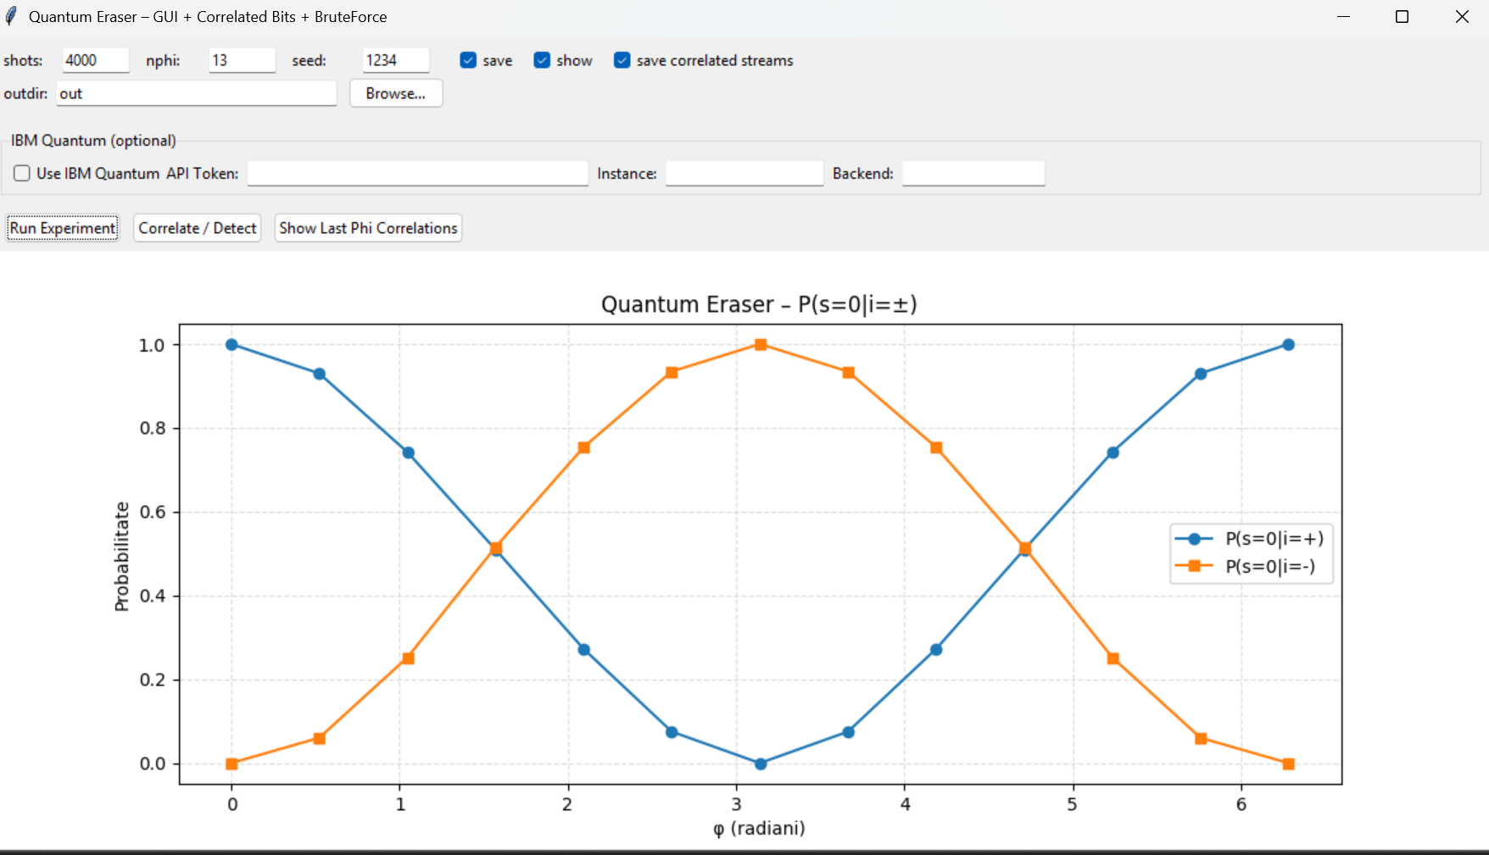
Task: Click the Correlate / Detect button
Action: pos(198,228)
